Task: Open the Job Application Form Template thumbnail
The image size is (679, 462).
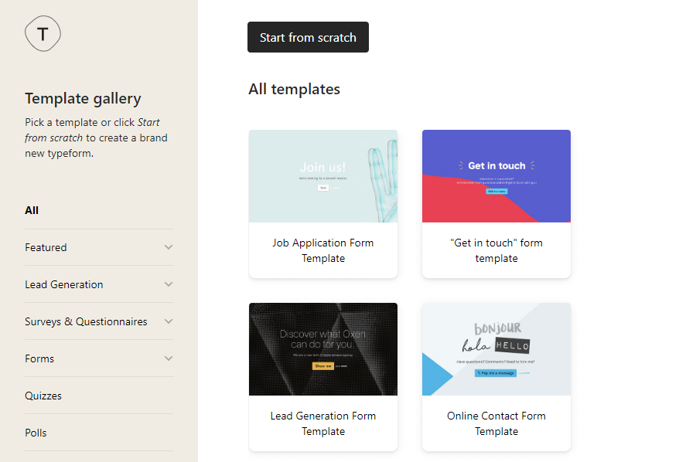Action: 322,175
